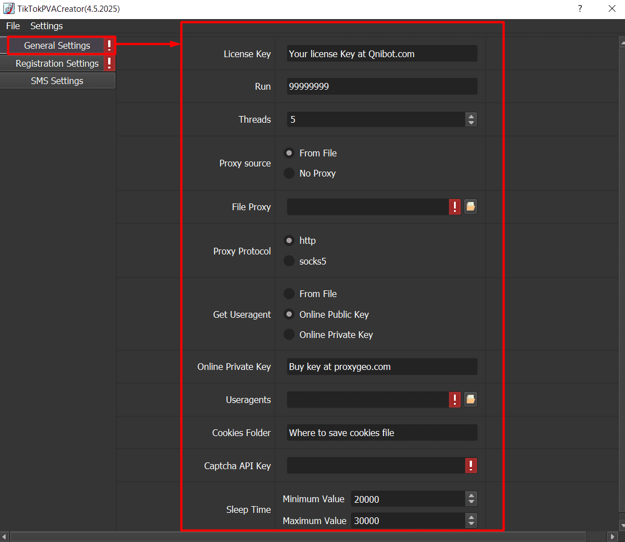
Task: Click the horizontal scrollbar track
Action: click(596, 536)
